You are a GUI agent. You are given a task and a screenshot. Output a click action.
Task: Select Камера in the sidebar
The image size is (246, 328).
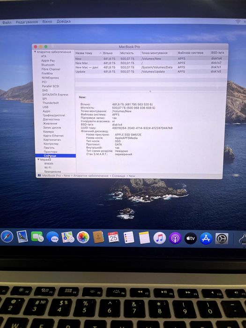(48, 132)
